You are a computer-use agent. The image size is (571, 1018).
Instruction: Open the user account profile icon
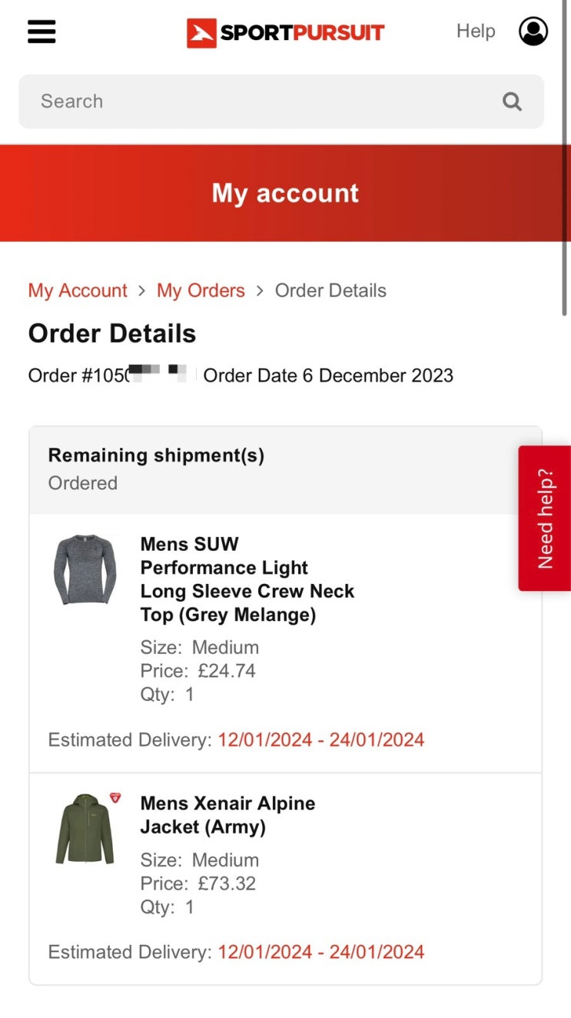point(533,32)
